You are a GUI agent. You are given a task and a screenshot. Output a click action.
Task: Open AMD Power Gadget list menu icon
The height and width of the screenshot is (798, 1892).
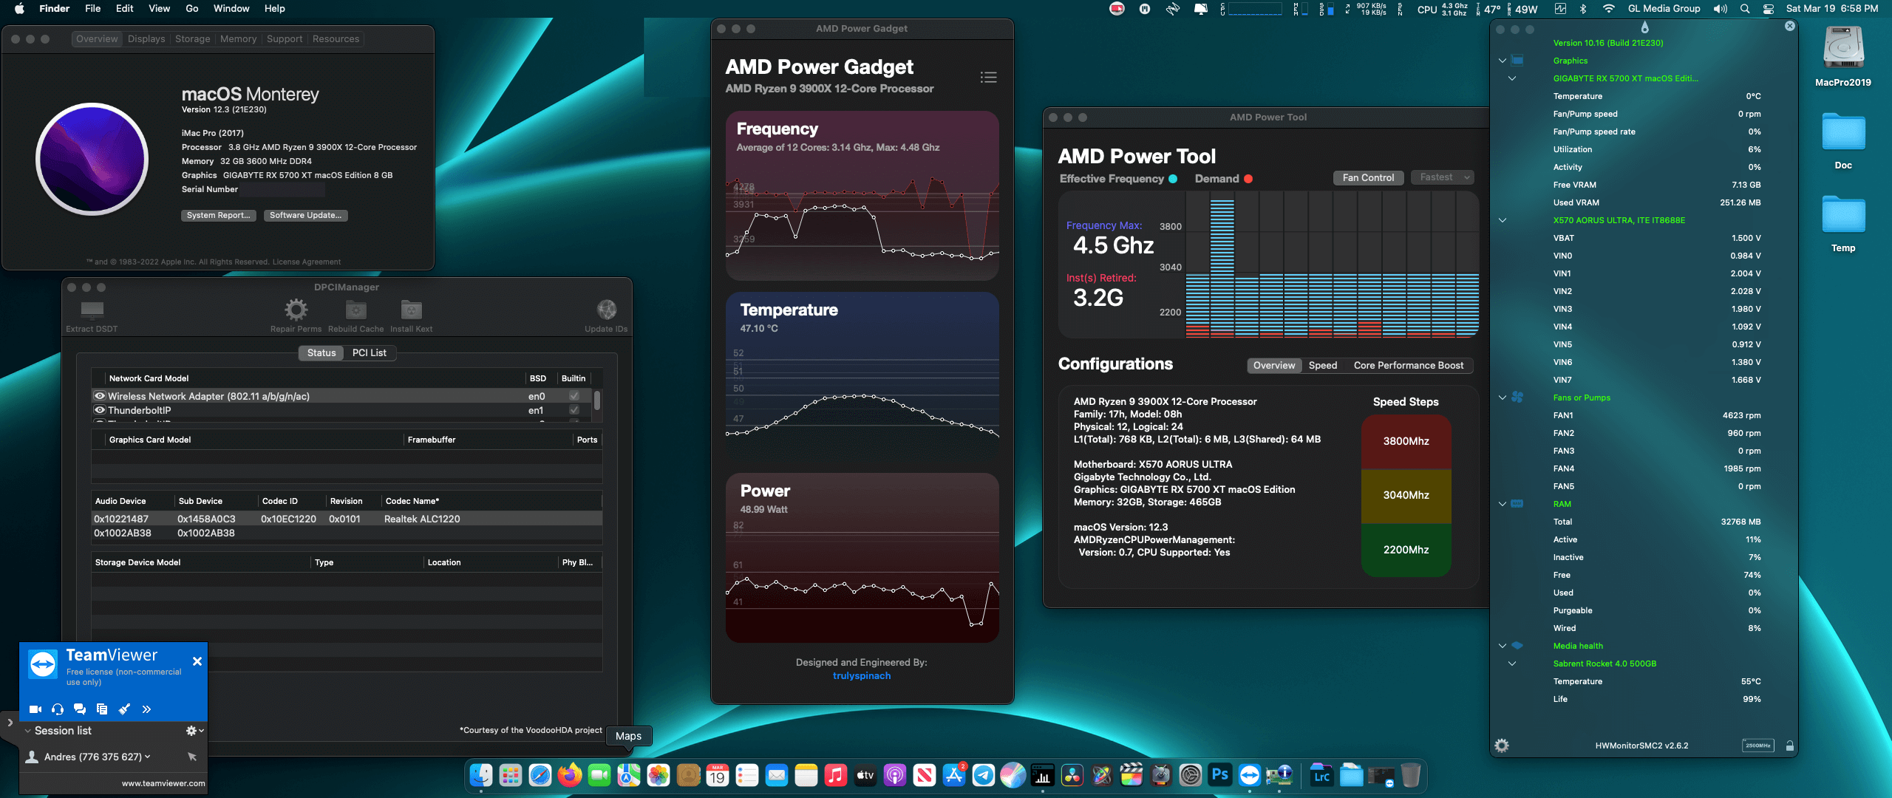pos(988,77)
